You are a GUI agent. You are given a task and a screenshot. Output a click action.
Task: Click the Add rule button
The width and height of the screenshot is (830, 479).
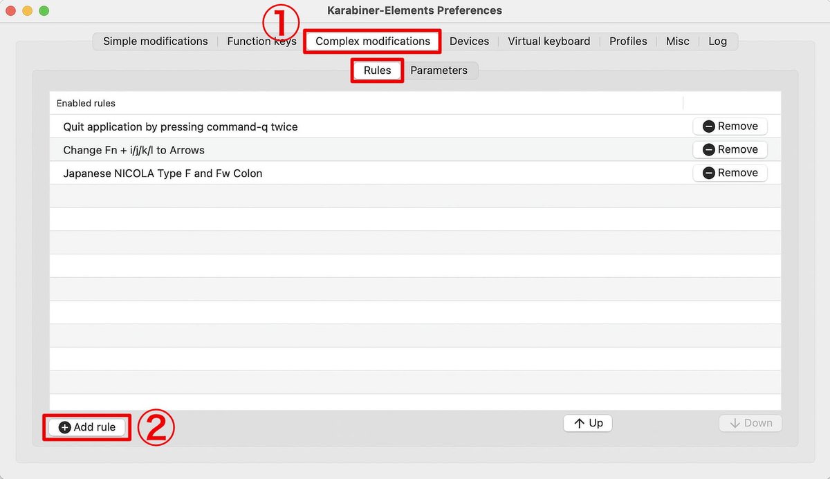click(86, 427)
